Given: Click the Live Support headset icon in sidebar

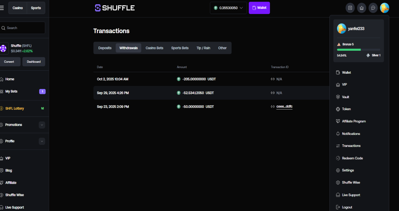Looking at the screenshot, I should click(x=2, y=207).
